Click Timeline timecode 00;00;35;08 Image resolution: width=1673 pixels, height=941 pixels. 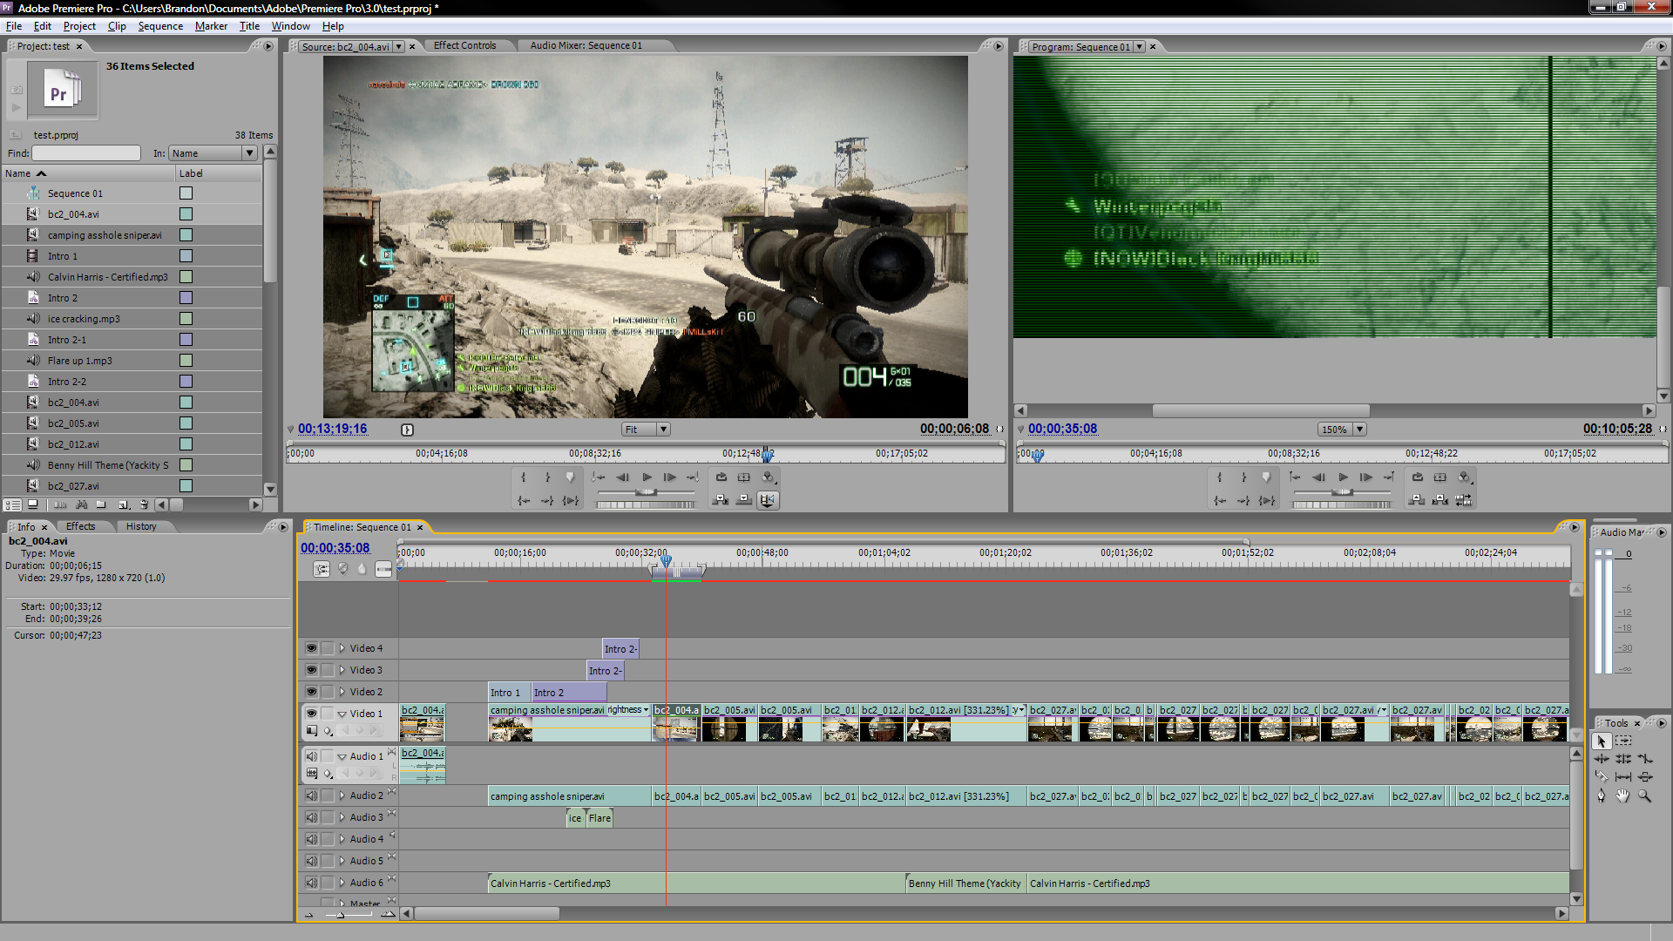(335, 548)
